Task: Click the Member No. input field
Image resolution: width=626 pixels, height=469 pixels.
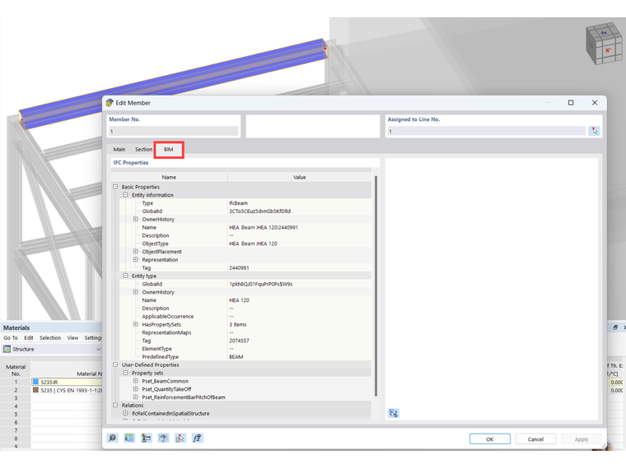Action: click(x=173, y=131)
